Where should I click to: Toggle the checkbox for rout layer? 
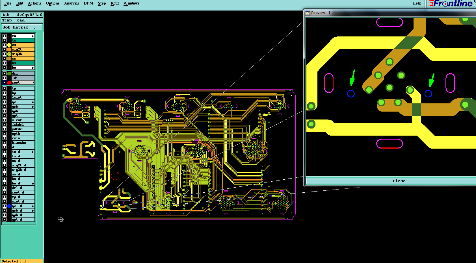point(5,82)
